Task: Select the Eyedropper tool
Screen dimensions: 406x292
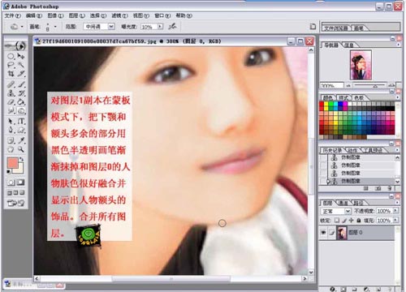Action: click(x=21, y=140)
